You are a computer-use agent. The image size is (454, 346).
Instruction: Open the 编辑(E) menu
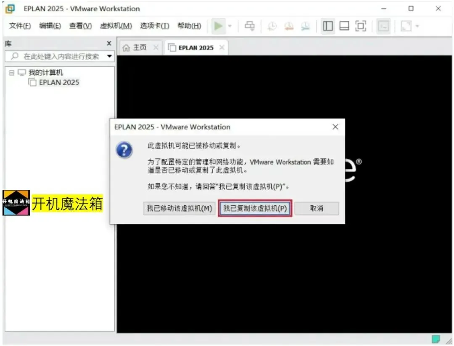coord(50,26)
